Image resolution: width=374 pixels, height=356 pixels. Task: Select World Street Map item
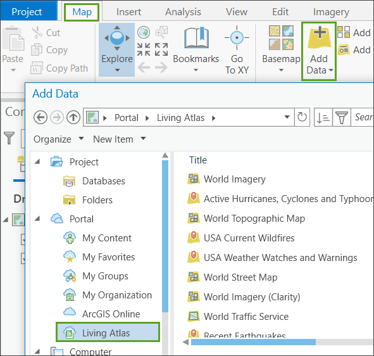point(232,277)
